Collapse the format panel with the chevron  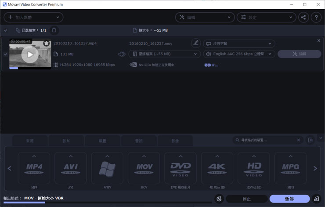pyautogui.click(x=321, y=138)
